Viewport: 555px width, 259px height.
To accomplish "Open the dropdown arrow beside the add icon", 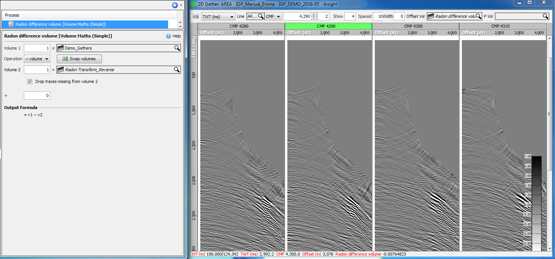I will click(x=181, y=5).
